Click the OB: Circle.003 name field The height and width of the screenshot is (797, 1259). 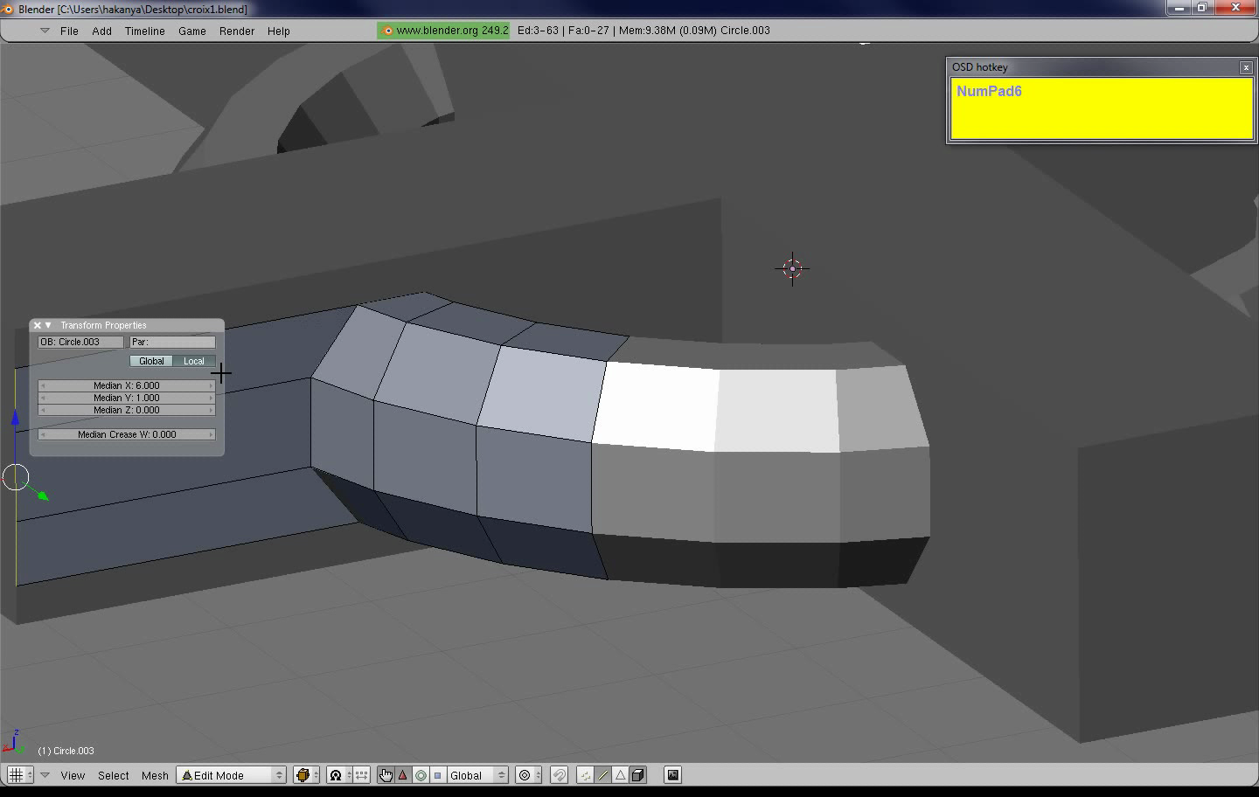tap(80, 342)
